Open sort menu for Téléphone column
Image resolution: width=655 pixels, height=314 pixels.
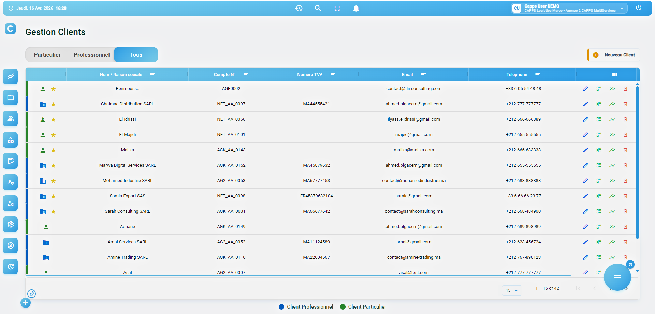pos(538,75)
